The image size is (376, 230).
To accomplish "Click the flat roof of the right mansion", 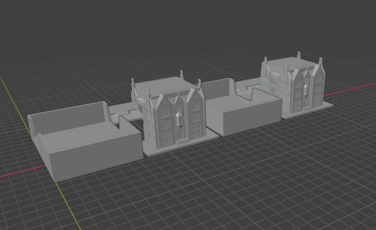I will pos(290,62).
